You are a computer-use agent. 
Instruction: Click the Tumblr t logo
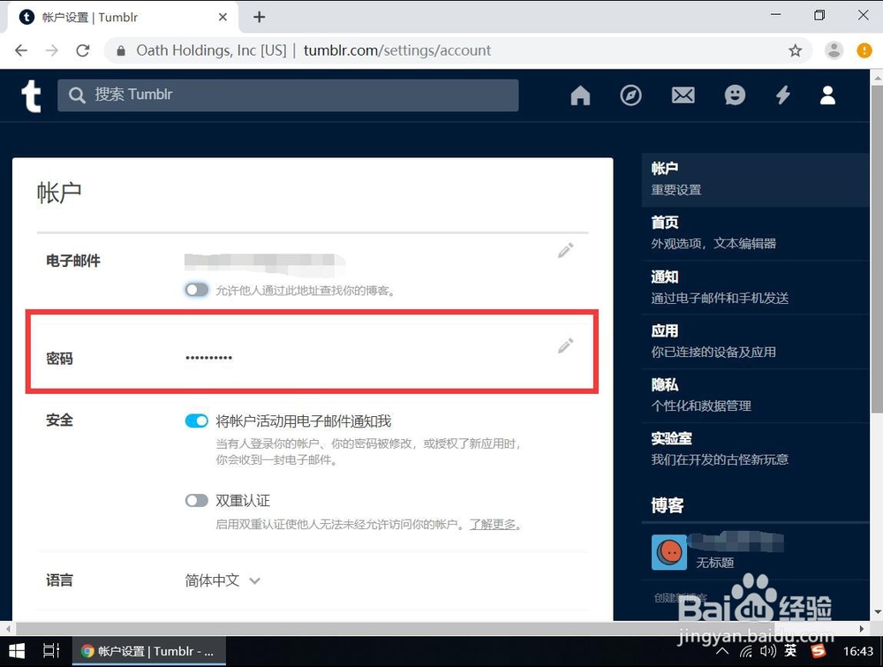click(30, 95)
